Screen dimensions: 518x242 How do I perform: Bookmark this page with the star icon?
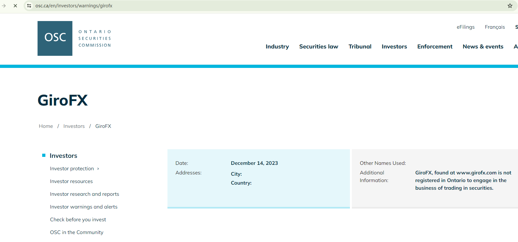(x=510, y=6)
